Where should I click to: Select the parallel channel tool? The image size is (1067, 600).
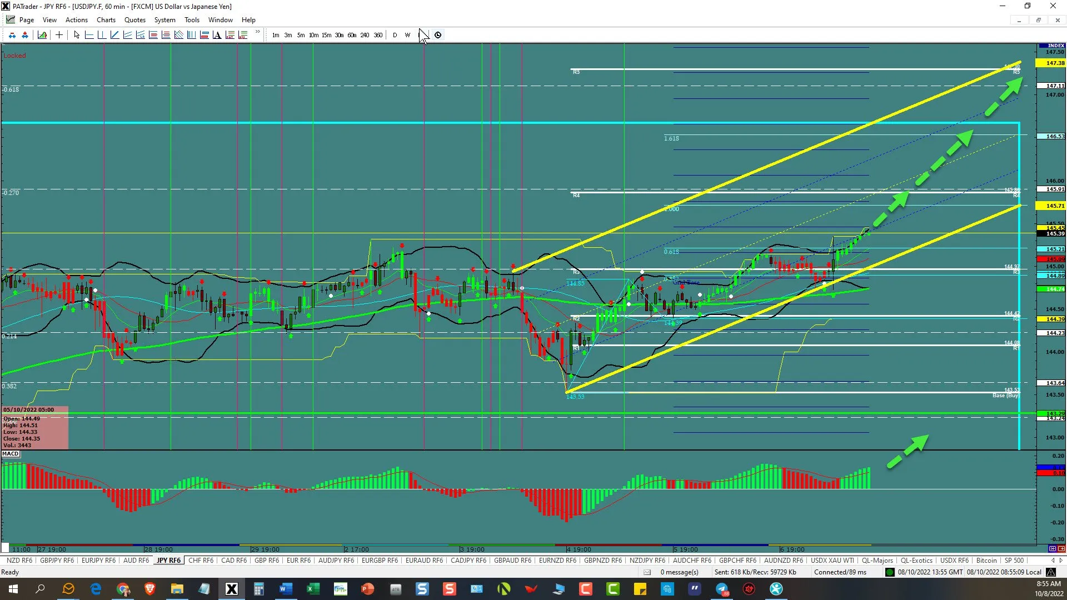coord(127,35)
